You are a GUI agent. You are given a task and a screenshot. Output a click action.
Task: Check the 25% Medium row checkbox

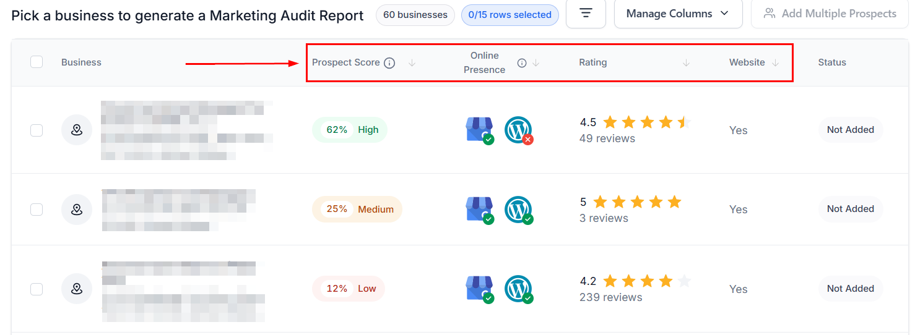(37, 210)
